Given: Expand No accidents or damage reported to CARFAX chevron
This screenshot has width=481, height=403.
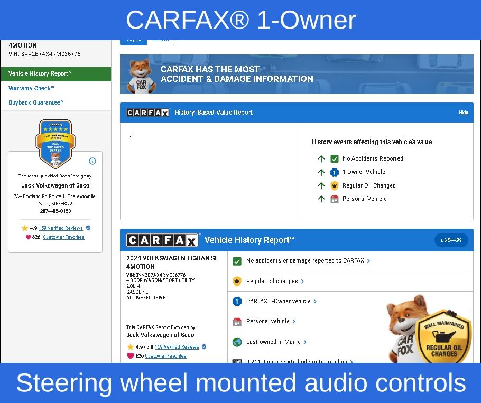Looking at the screenshot, I should (x=368, y=261).
